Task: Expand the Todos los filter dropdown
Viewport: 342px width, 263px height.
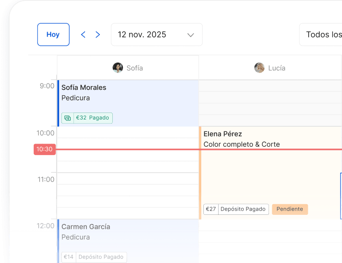Action: click(x=321, y=35)
